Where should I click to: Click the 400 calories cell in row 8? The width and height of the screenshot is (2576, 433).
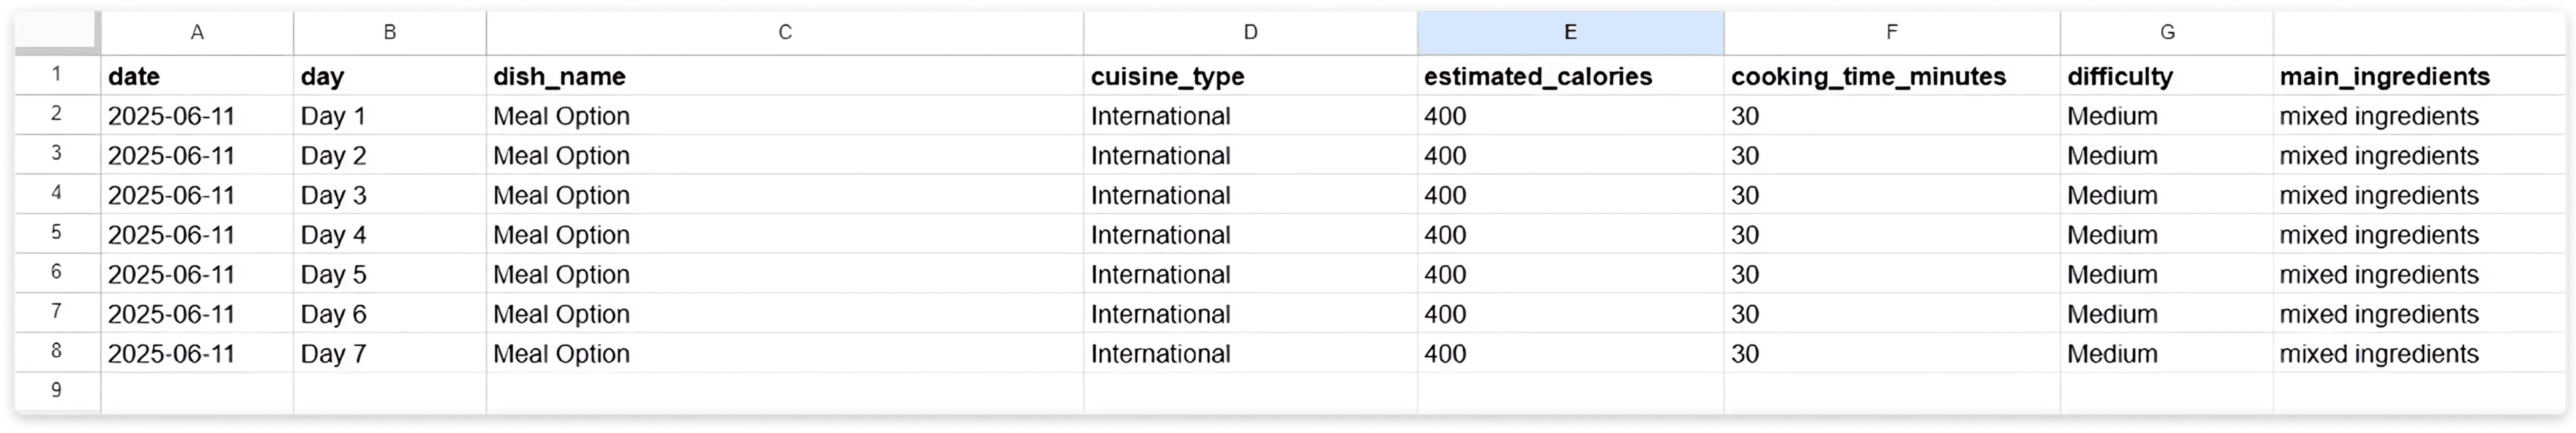[1570, 353]
